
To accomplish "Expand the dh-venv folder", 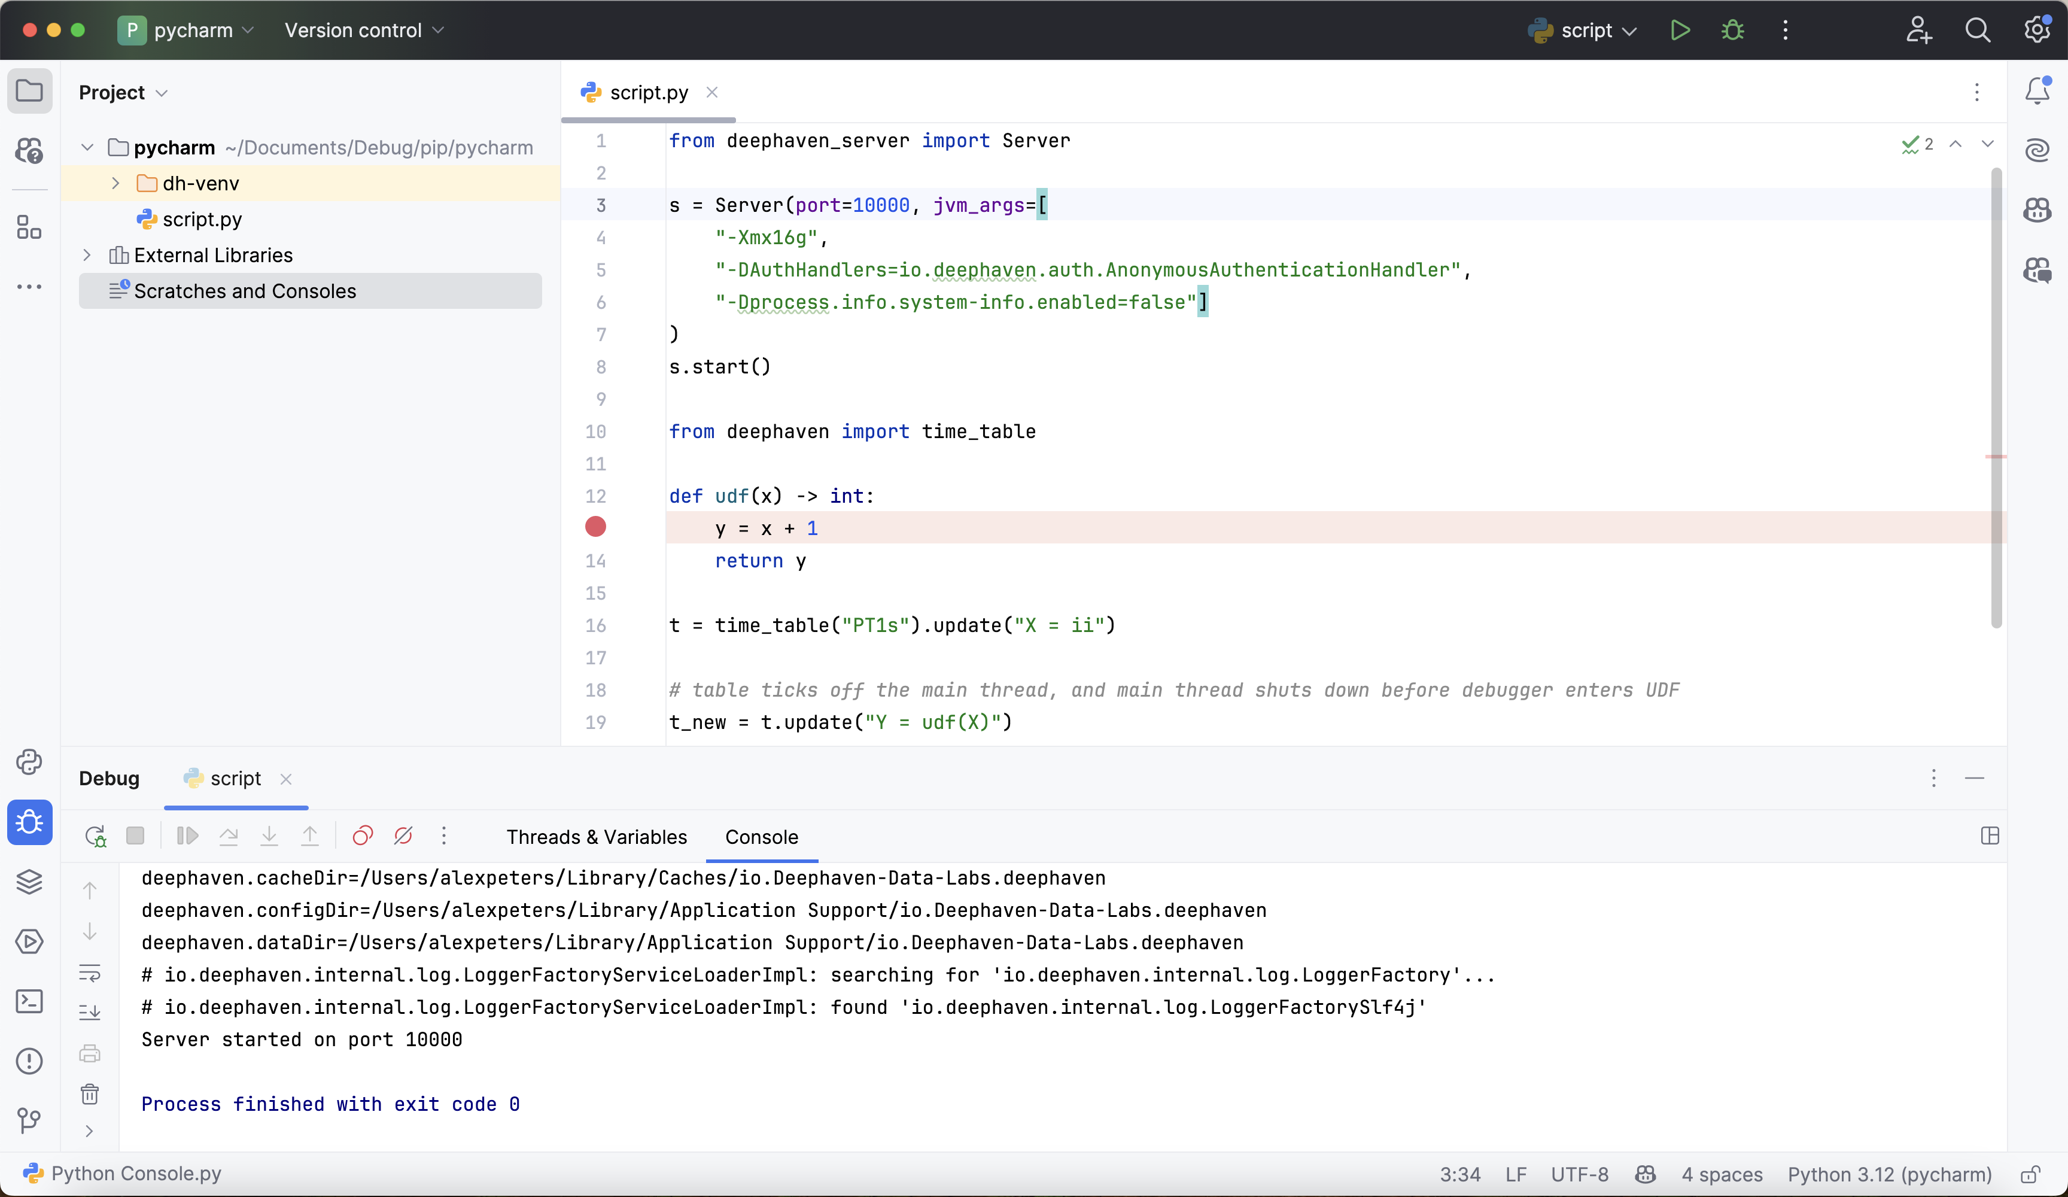I will (115, 183).
